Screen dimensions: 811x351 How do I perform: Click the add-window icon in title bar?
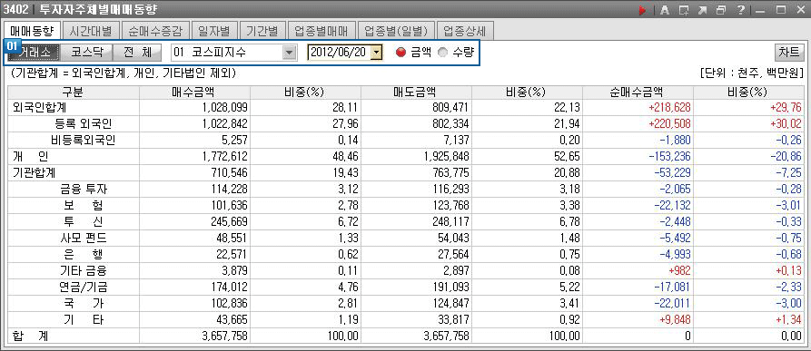684,10
